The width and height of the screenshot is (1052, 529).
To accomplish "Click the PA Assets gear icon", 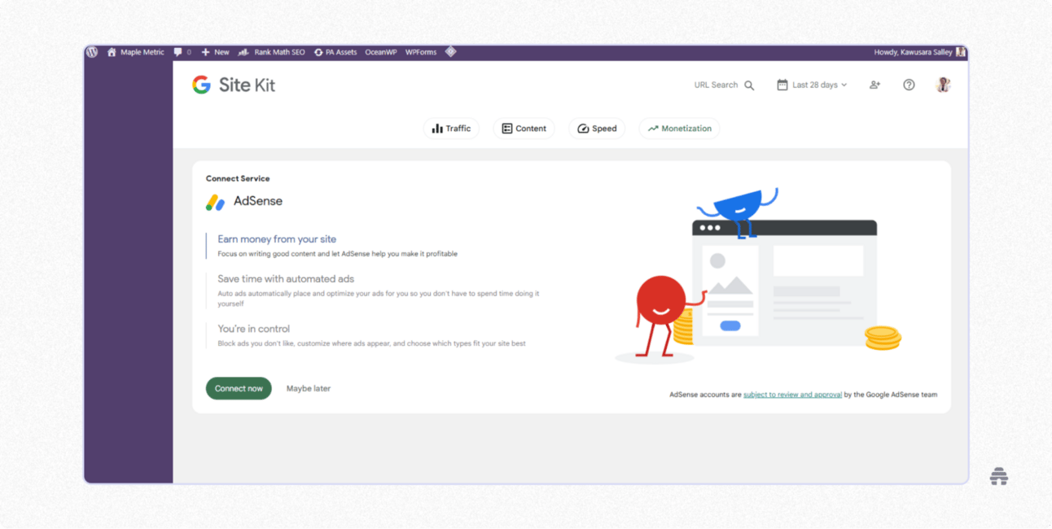I will (318, 51).
